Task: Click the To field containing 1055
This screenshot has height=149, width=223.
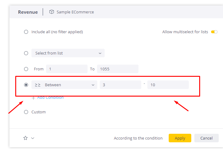Action: coord(117,69)
